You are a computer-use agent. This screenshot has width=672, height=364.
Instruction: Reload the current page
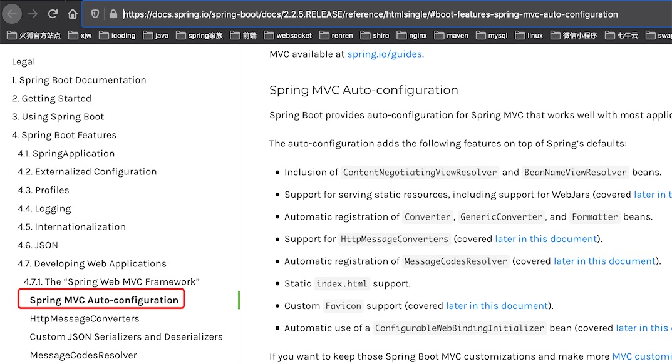point(53,14)
